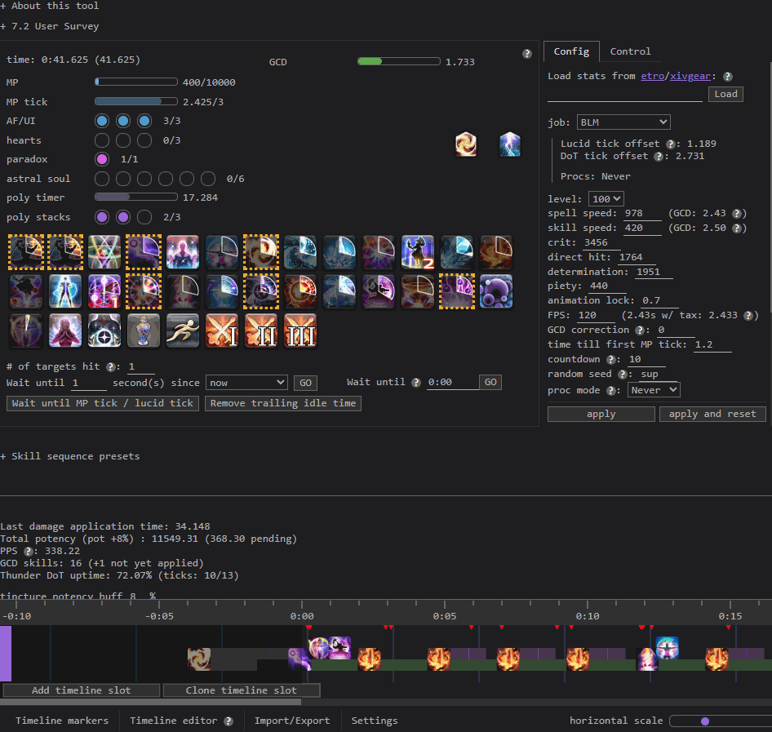
Task: Switch to the Control tab
Action: coord(630,51)
